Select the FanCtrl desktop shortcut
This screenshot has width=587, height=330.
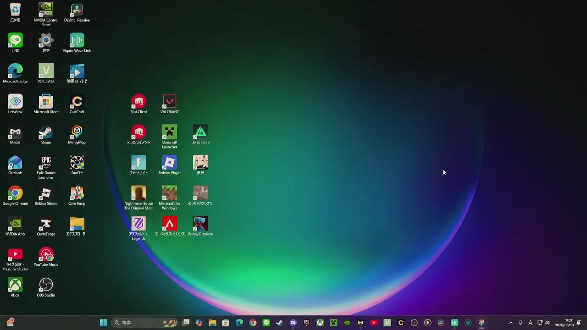77,165
